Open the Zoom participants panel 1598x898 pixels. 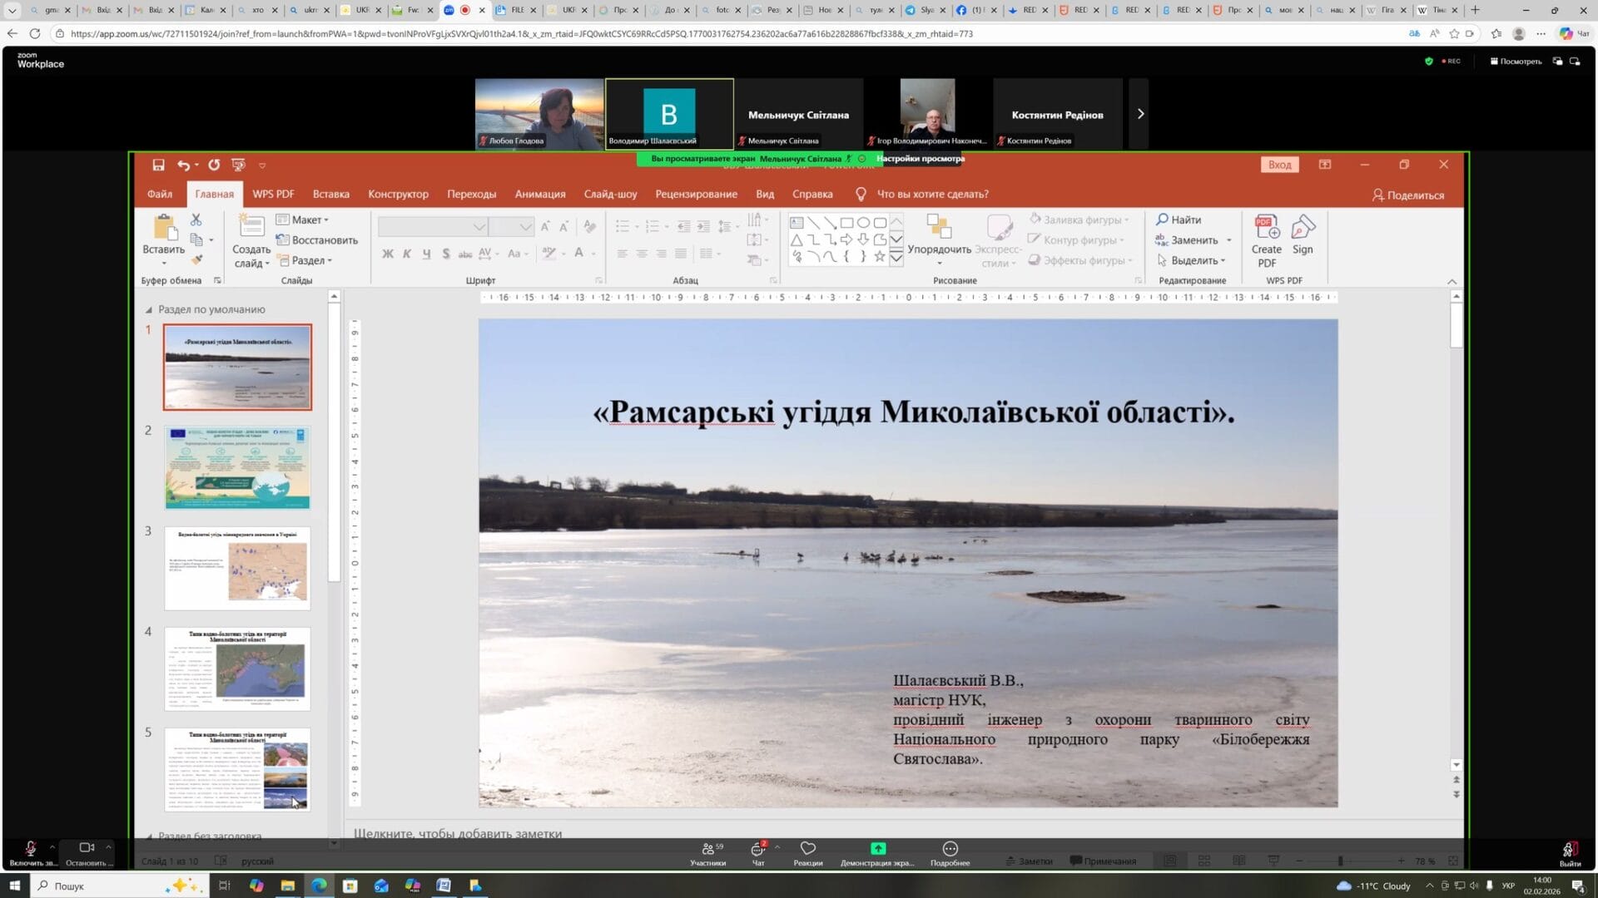707,850
